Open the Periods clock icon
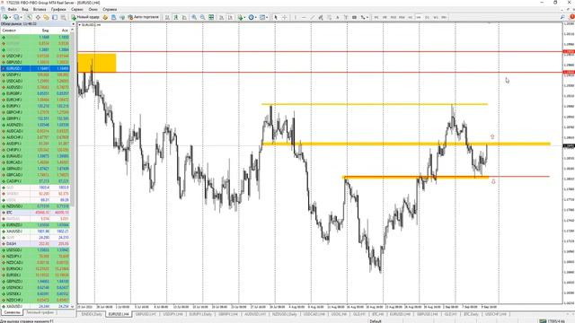This screenshot has width=575, height=323. point(252,17)
